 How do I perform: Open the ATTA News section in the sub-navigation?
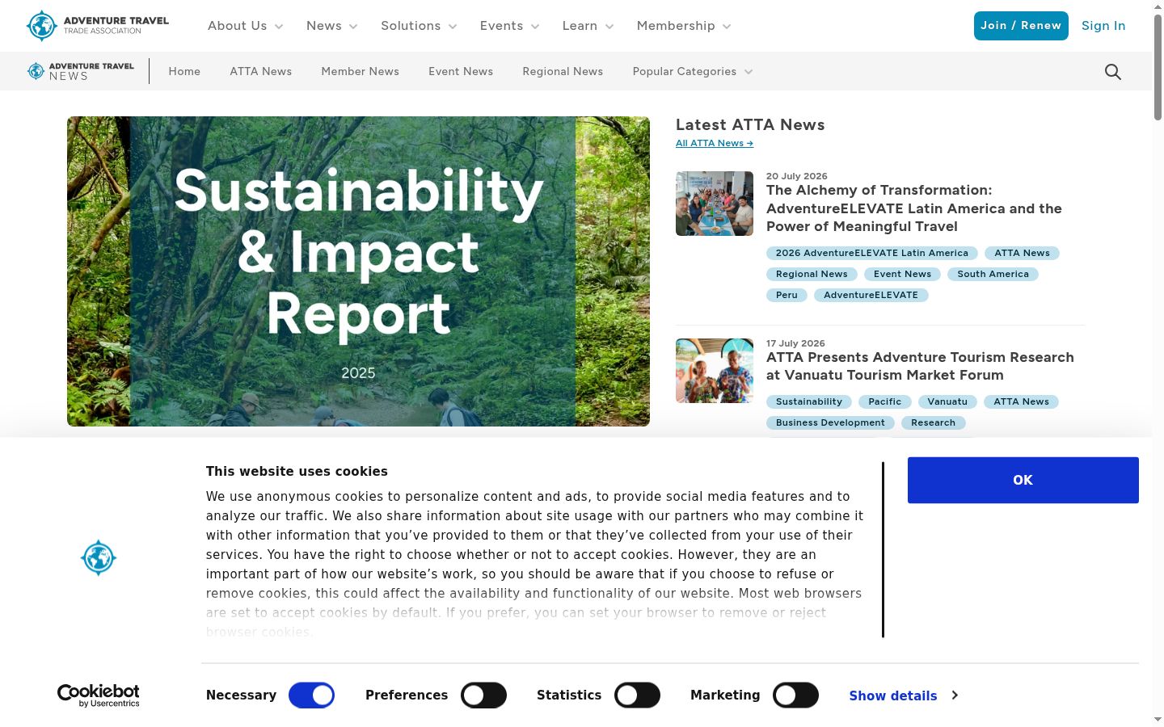[x=261, y=71]
